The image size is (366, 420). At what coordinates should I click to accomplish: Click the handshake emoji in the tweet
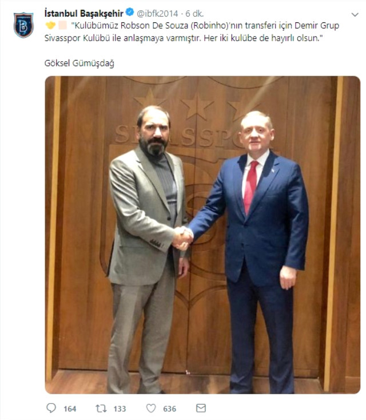50,25
